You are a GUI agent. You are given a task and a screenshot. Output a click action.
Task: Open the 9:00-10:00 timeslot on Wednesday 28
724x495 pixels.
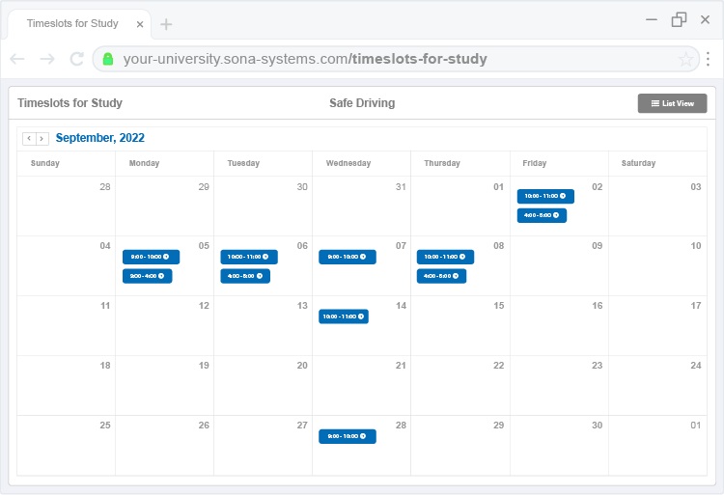348,436
